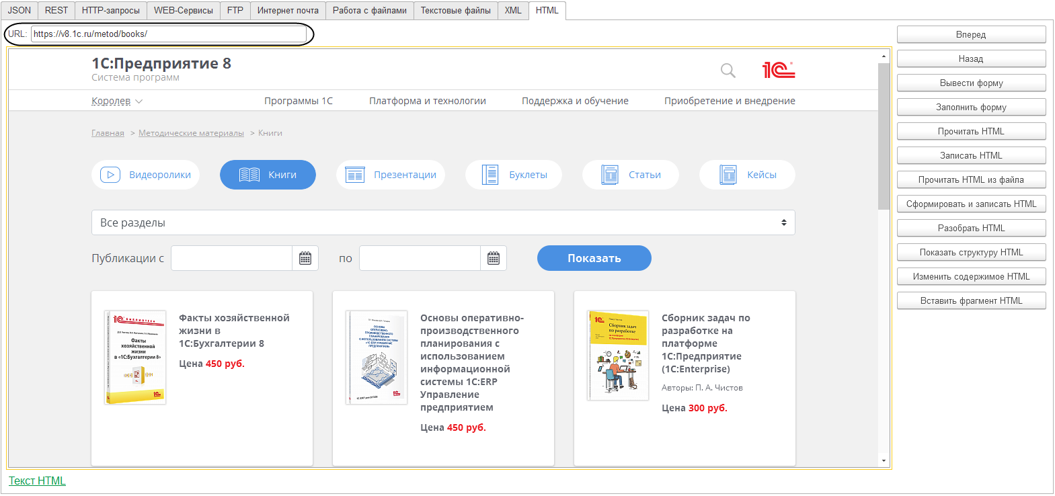The width and height of the screenshot is (1055, 496).
Task: Open the 1С:Предприятие 8 site title
Action: click(161, 63)
